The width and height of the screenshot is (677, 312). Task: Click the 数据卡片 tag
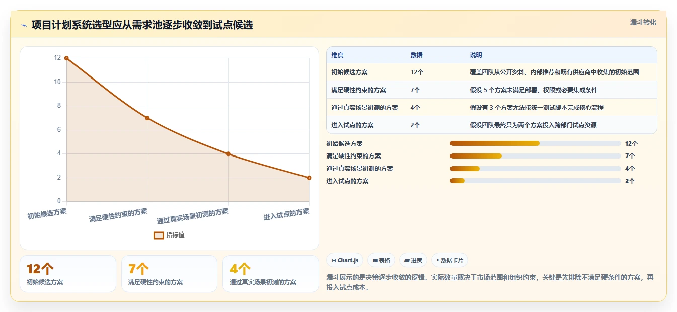[x=450, y=260]
